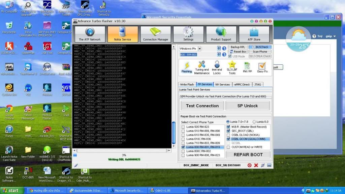
Task: Click stepper arrows beside platform dropdown
Action: [219, 48]
